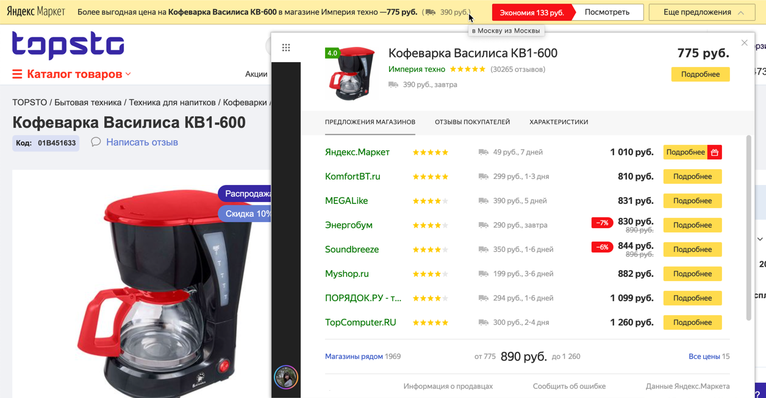
Task: Click Подробнее button under 775 руб. price
Action: [x=701, y=74]
